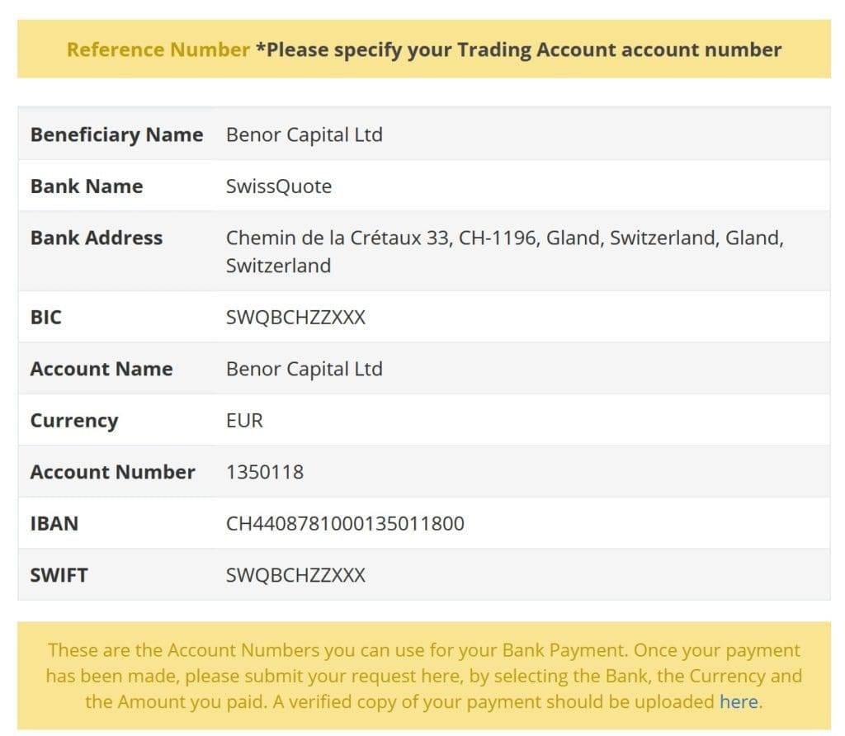Click the SwissQuote bank name value

[x=279, y=186]
